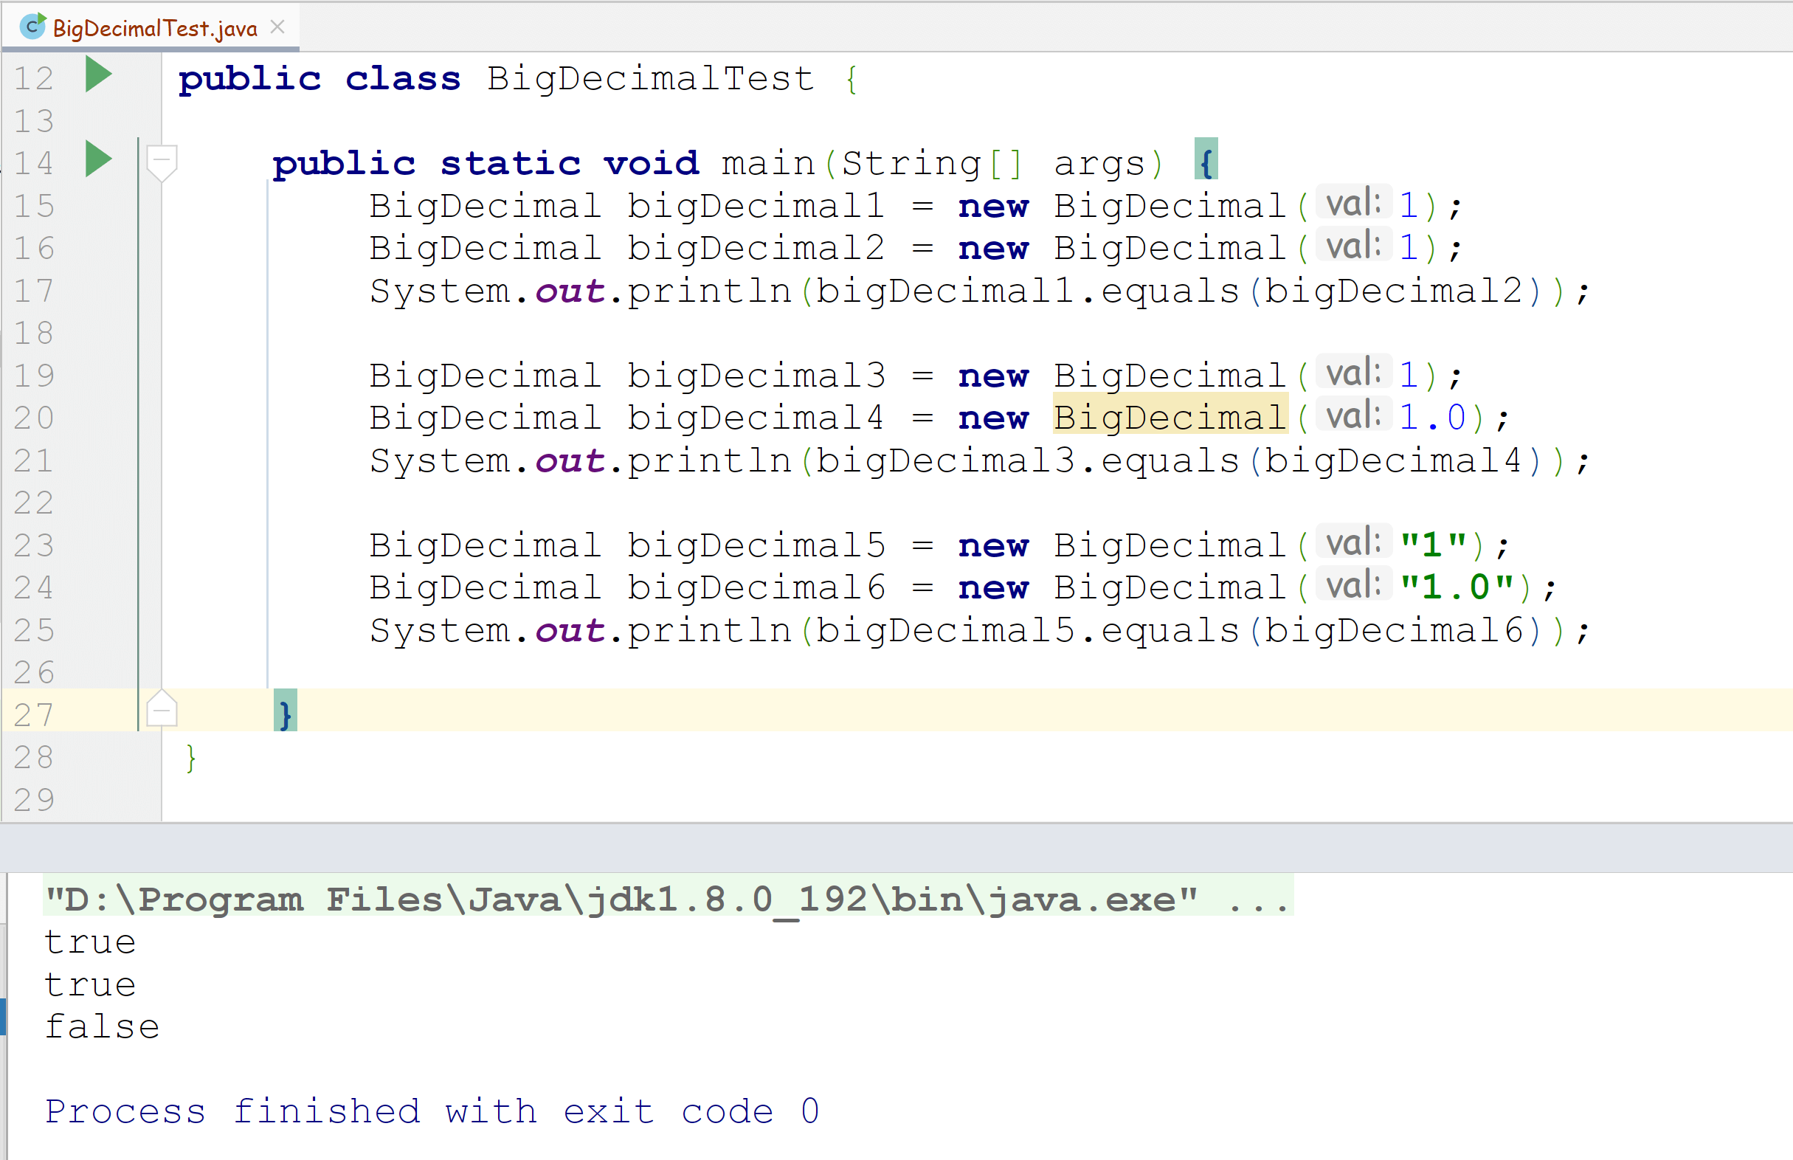Click the divider bar between editor and console
Viewport: 1793px width, 1160px height.
[x=896, y=846]
